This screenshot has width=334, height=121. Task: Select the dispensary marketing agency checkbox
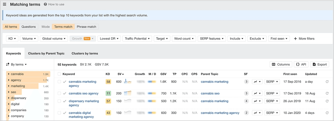click(59, 101)
